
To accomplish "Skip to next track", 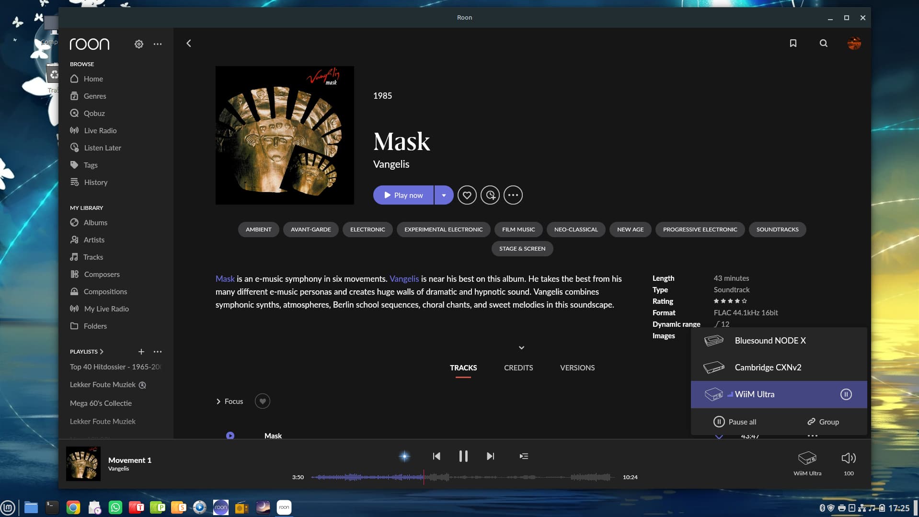I will pyautogui.click(x=490, y=456).
